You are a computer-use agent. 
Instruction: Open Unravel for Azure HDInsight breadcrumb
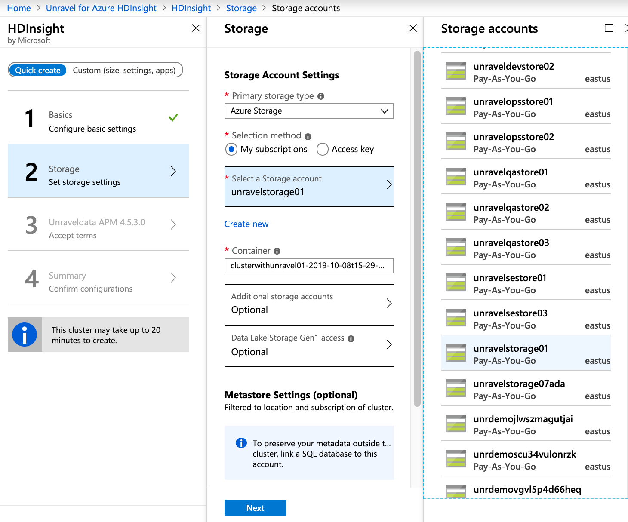[x=101, y=8]
